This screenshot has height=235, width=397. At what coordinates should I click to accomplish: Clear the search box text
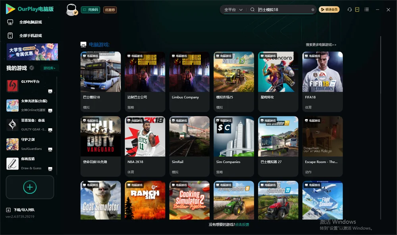pos(313,10)
